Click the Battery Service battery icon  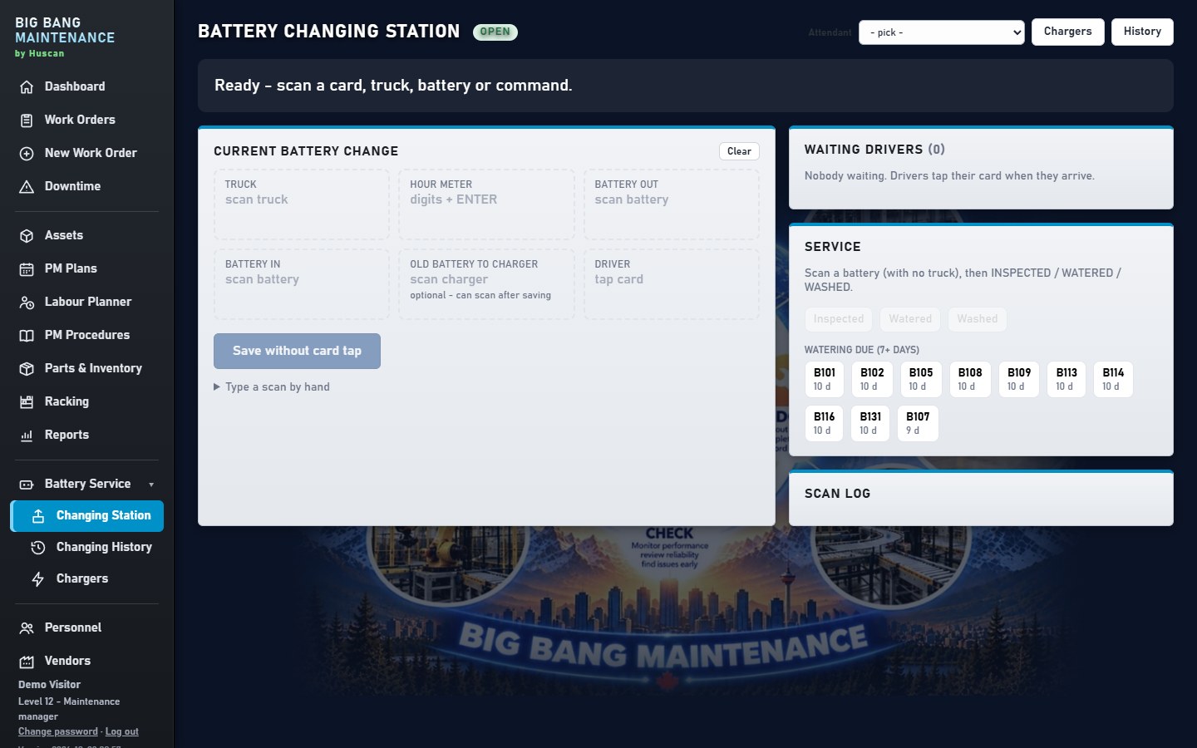pos(27,484)
